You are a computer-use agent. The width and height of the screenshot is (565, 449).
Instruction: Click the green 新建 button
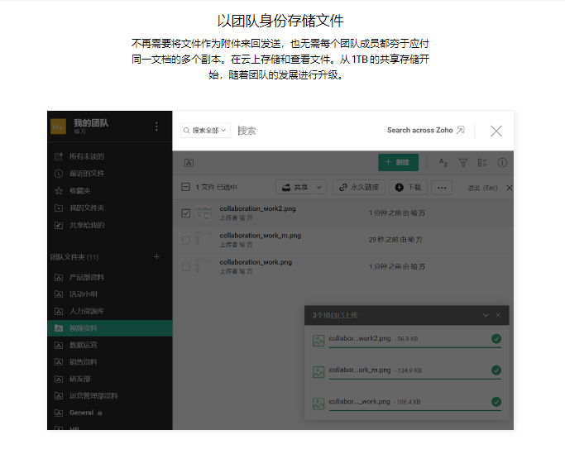click(398, 162)
